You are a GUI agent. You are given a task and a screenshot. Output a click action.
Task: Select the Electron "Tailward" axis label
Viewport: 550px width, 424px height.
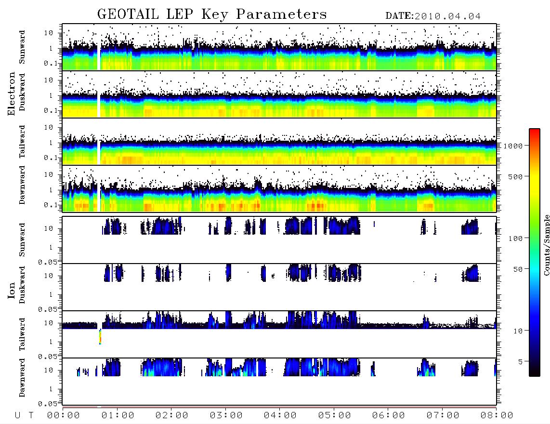(22, 142)
